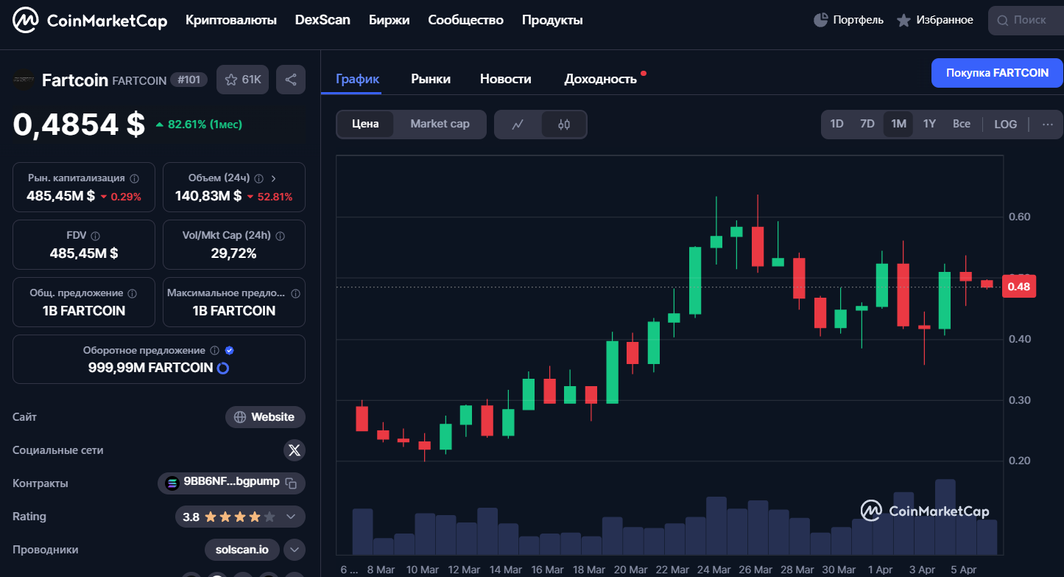The image size is (1064, 577).
Task: Expand the explorers dropdown next to solscan.io
Action: pyautogui.click(x=295, y=550)
